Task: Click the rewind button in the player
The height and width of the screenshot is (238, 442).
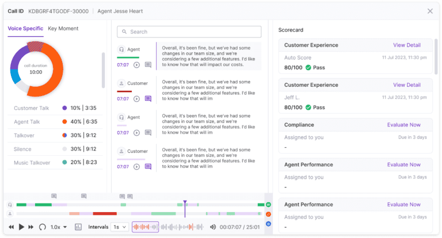Action: point(11,227)
